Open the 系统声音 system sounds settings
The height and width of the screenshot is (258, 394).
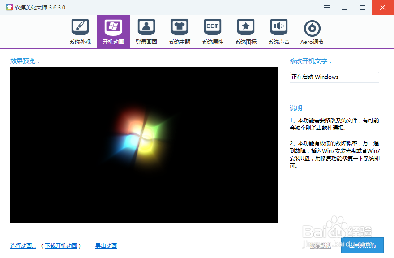click(x=278, y=31)
